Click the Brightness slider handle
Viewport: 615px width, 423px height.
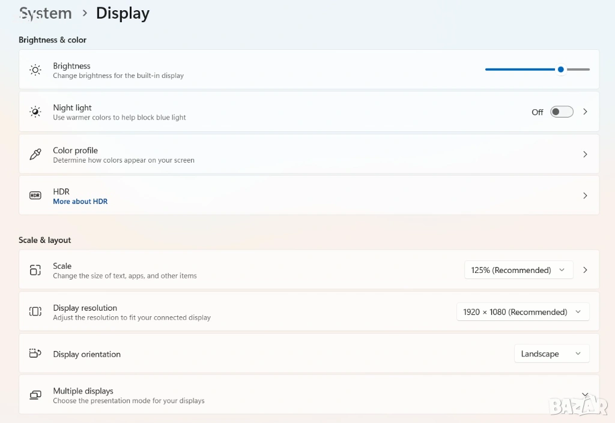pos(560,70)
